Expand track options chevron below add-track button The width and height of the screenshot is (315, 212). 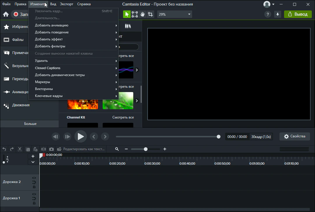pos(33,162)
